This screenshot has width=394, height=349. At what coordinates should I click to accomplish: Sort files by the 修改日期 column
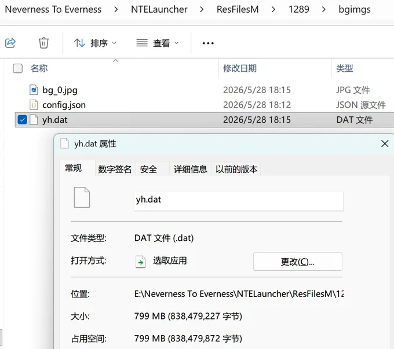tap(240, 68)
